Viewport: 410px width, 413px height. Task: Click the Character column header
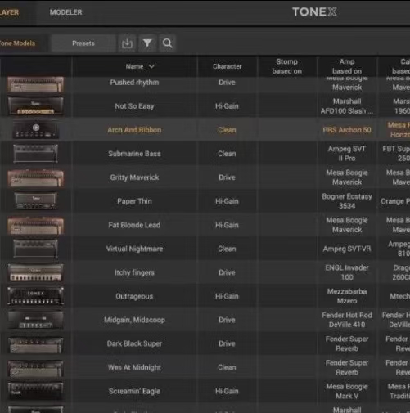tap(227, 66)
